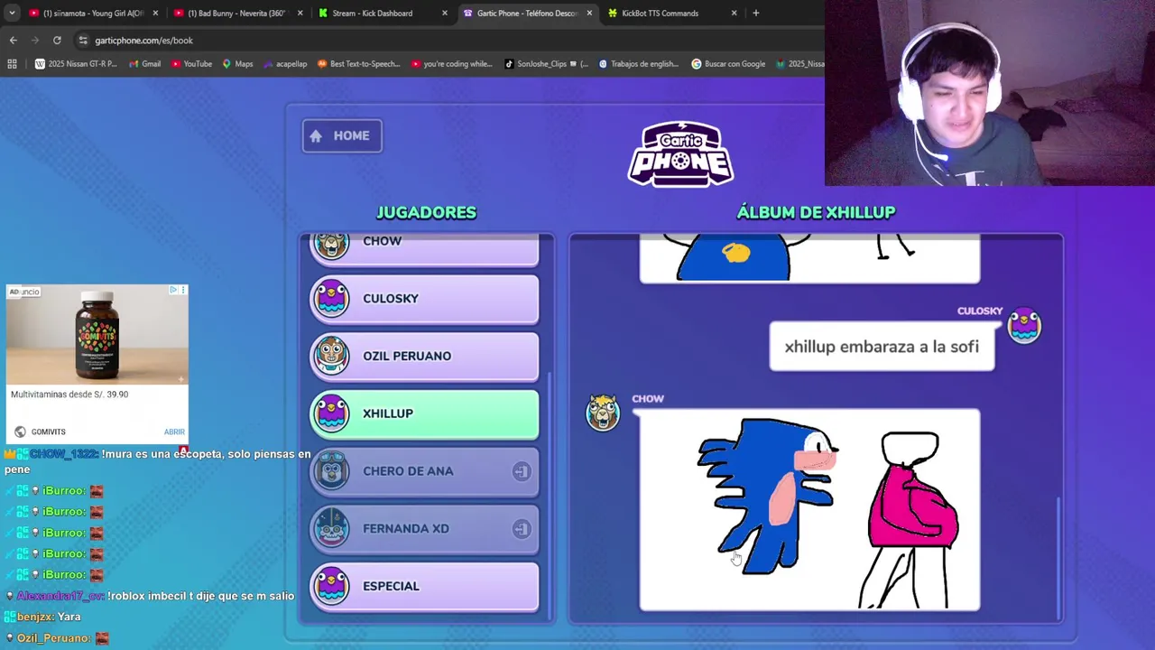Close the Bad Bunny Neverita tab
The image size is (1155, 650).
point(300,13)
